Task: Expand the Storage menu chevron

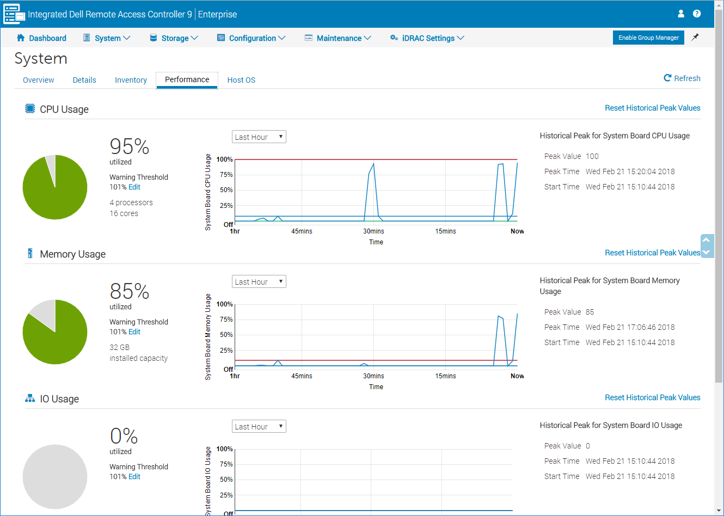Action: (194, 38)
